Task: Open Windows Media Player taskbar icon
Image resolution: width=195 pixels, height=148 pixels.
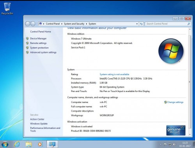Action: point(40,144)
